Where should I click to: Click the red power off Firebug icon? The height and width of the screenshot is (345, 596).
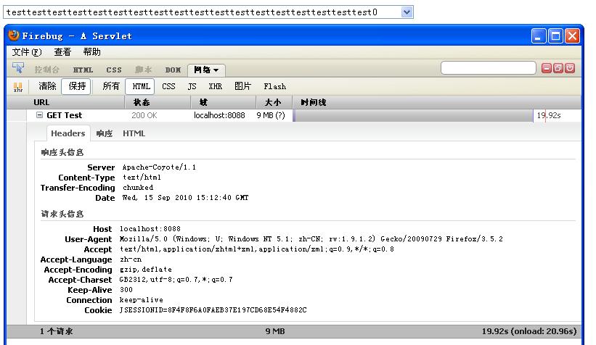tap(569, 68)
